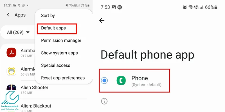The image size is (225, 112).
Task: Tap the Shazam icon in status bar
Action: [x=120, y=7]
